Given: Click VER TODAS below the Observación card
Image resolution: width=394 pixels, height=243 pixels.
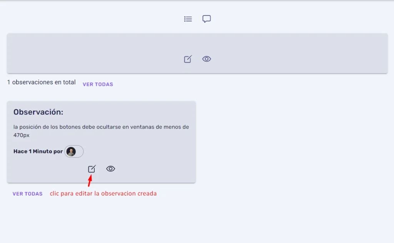Looking at the screenshot, I should pos(28,194).
